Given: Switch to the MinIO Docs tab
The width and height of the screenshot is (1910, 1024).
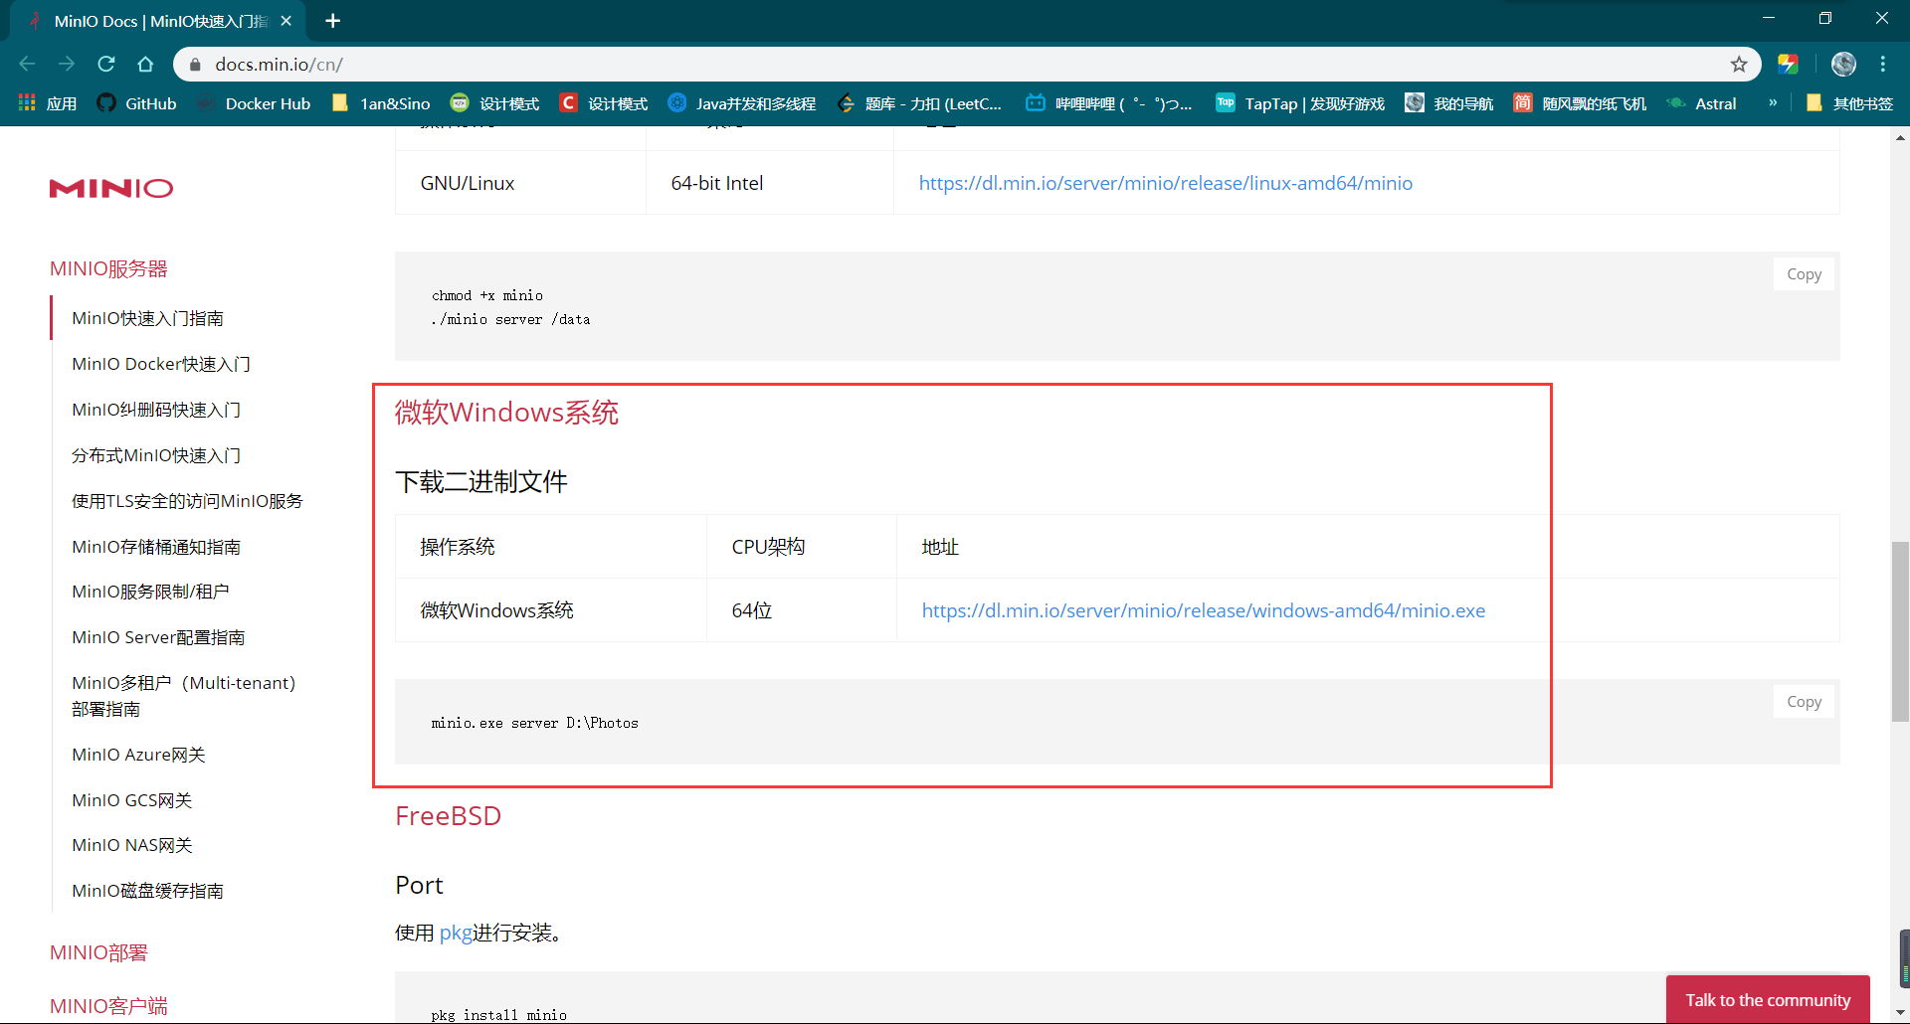Looking at the screenshot, I should tap(149, 20).
